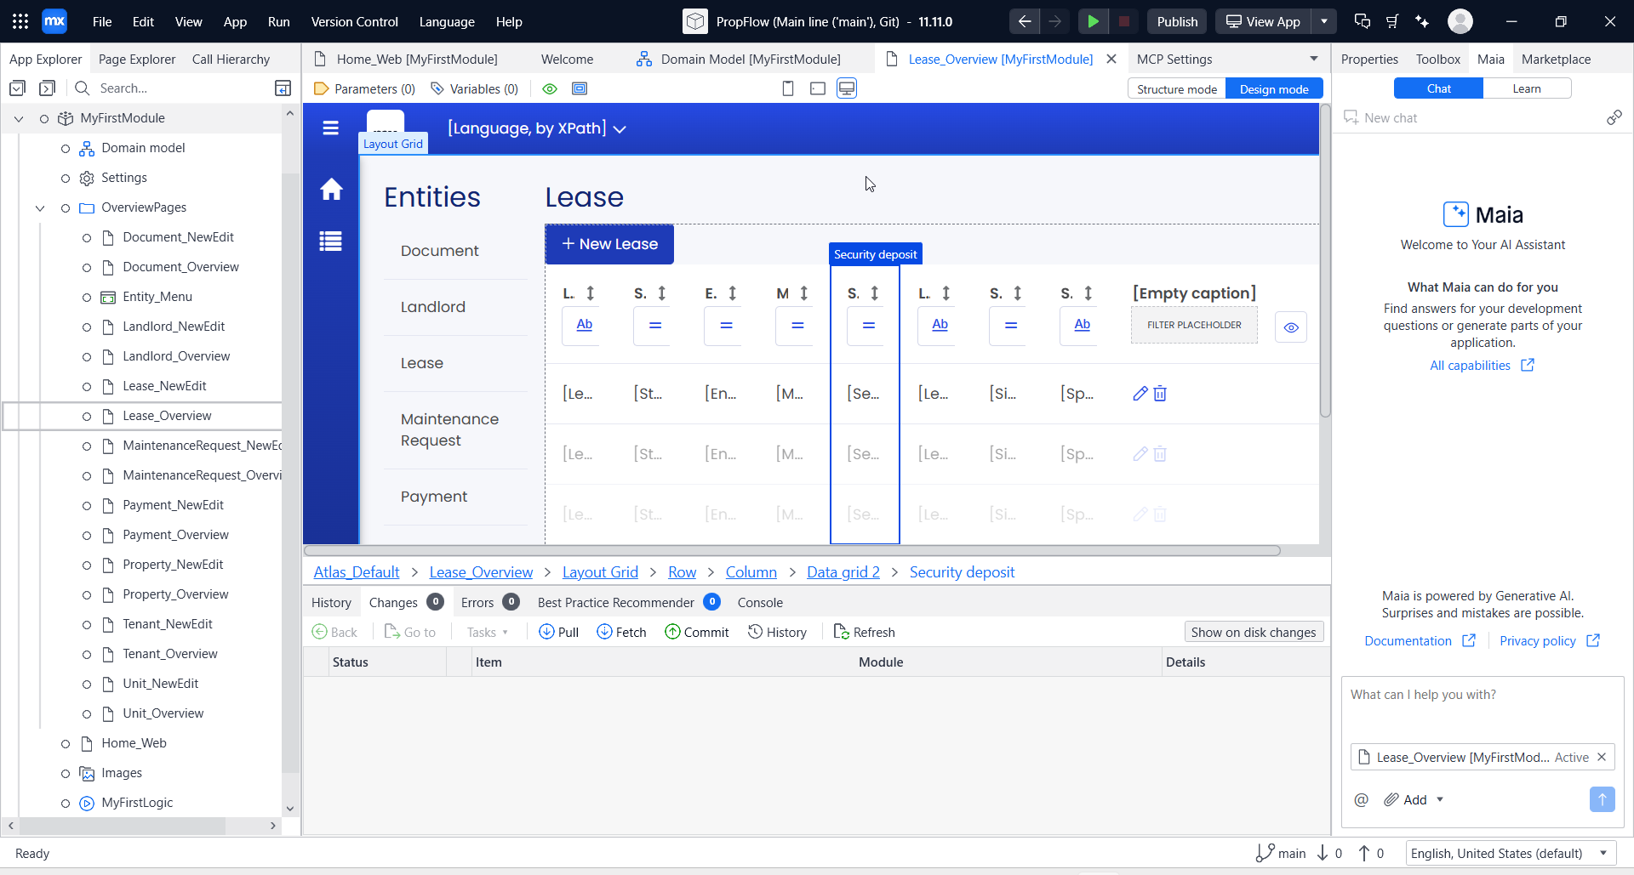Toggle the sort arrows on the Security deposit column
The height and width of the screenshot is (875, 1634).
[875, 293]
